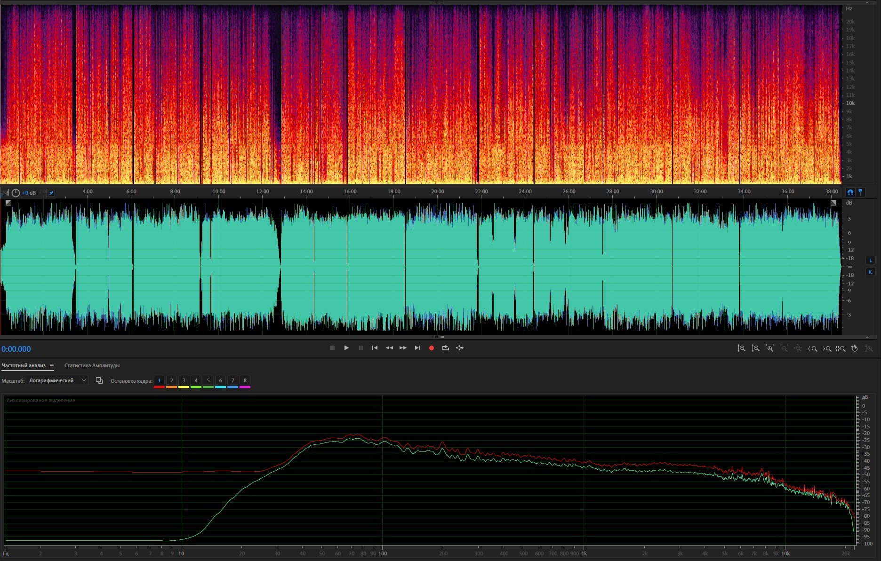Toggle the HUD pin button
The image size is (881, 561).
pyautogui.click(x=51, y=193)
